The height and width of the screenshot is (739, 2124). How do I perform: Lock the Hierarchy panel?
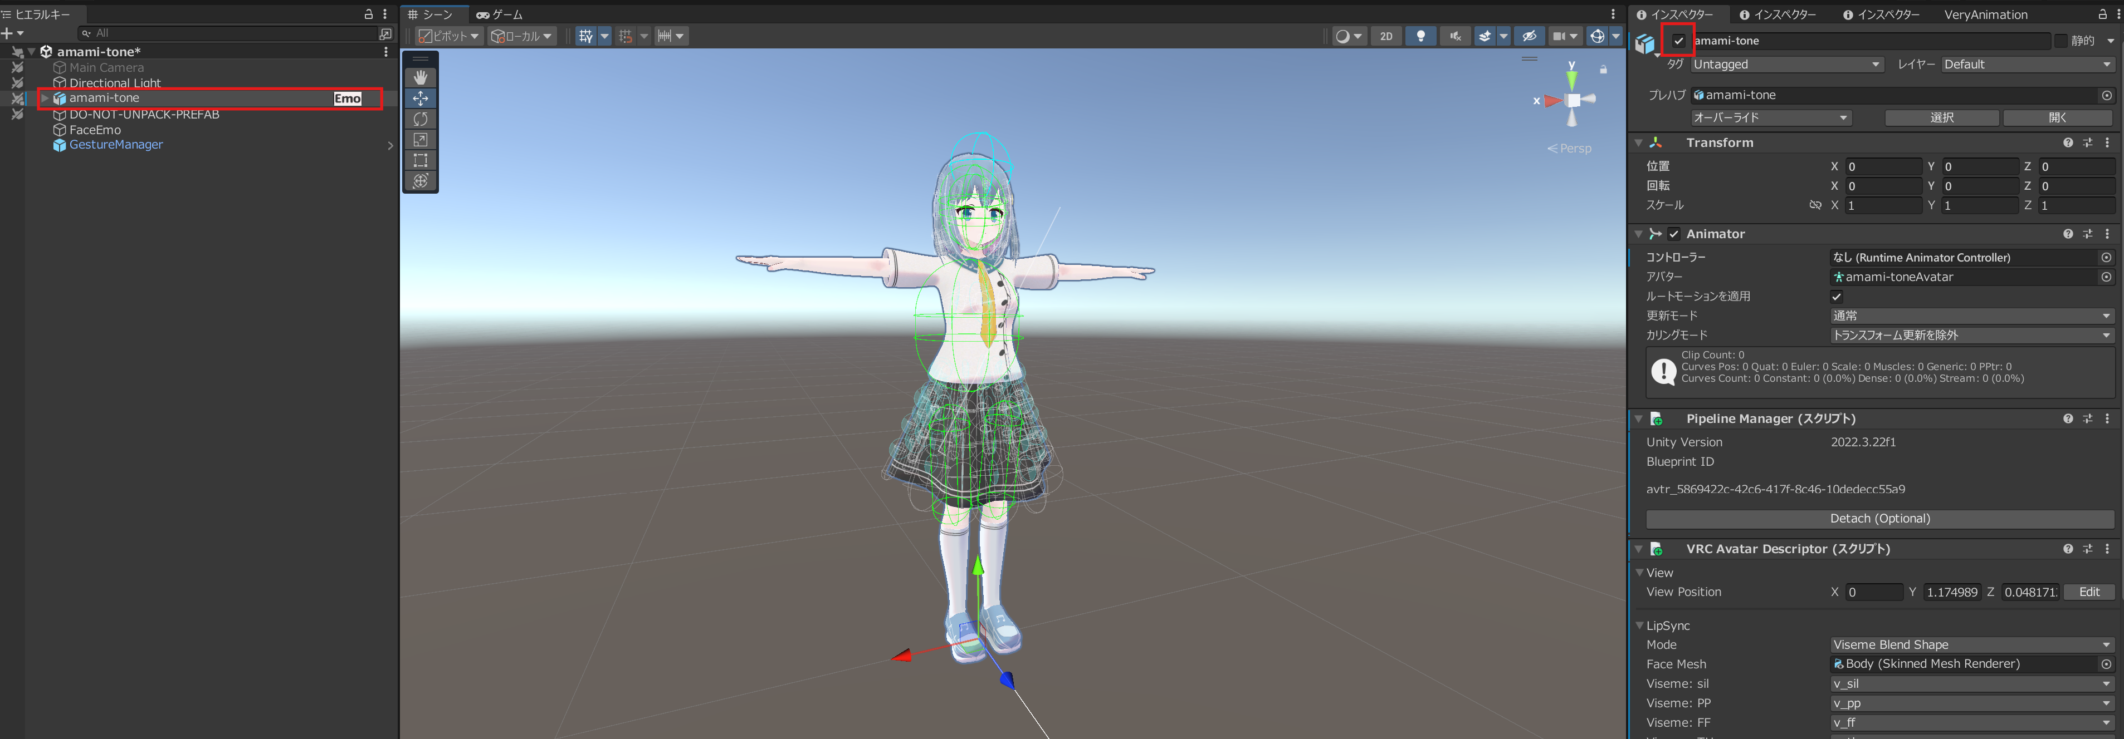pyautogui.click(x=369, y=14)
